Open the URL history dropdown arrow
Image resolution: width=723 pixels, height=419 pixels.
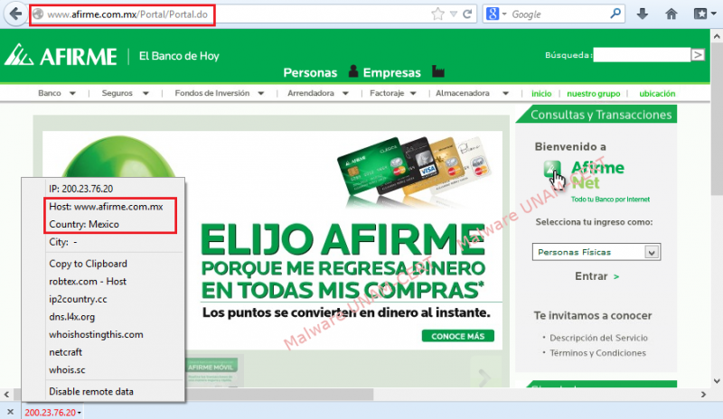(x=454, y=14)
